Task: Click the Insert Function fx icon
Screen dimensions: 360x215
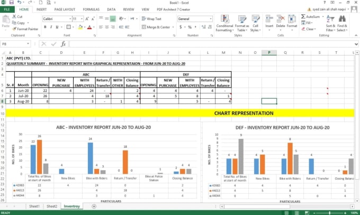Action: pyautogui.click(x=64, y=44)
